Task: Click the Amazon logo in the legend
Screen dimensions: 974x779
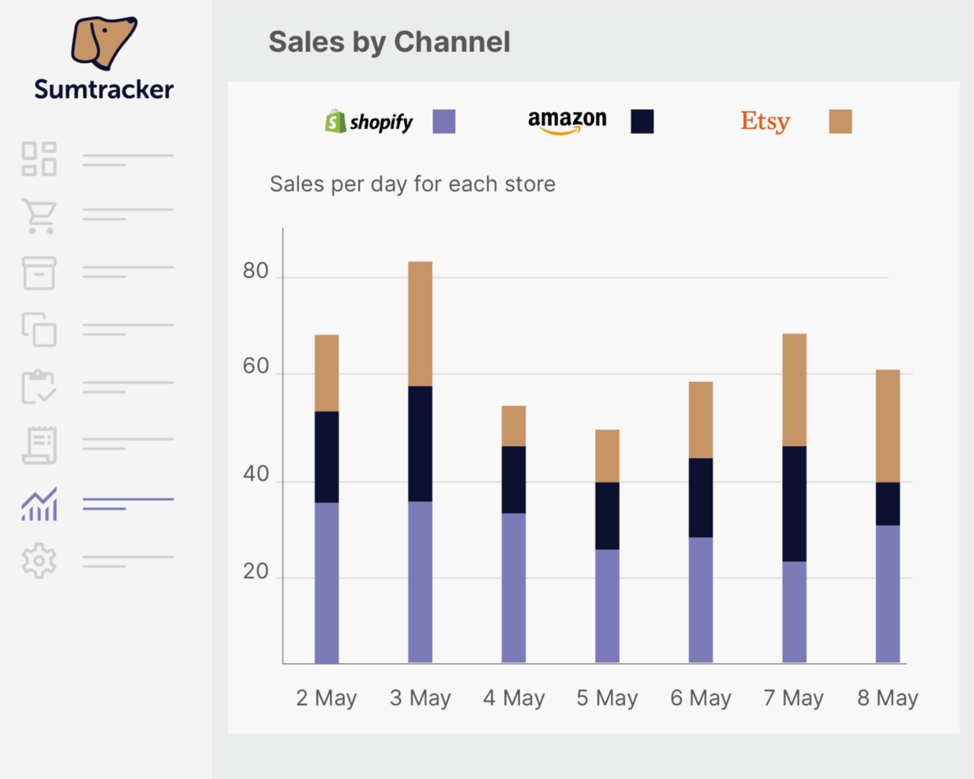Action: click(567, 120)
